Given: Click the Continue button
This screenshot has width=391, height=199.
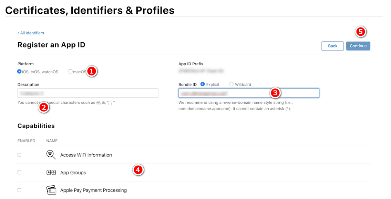Looking at the screenshot, I should pos(358,46).
